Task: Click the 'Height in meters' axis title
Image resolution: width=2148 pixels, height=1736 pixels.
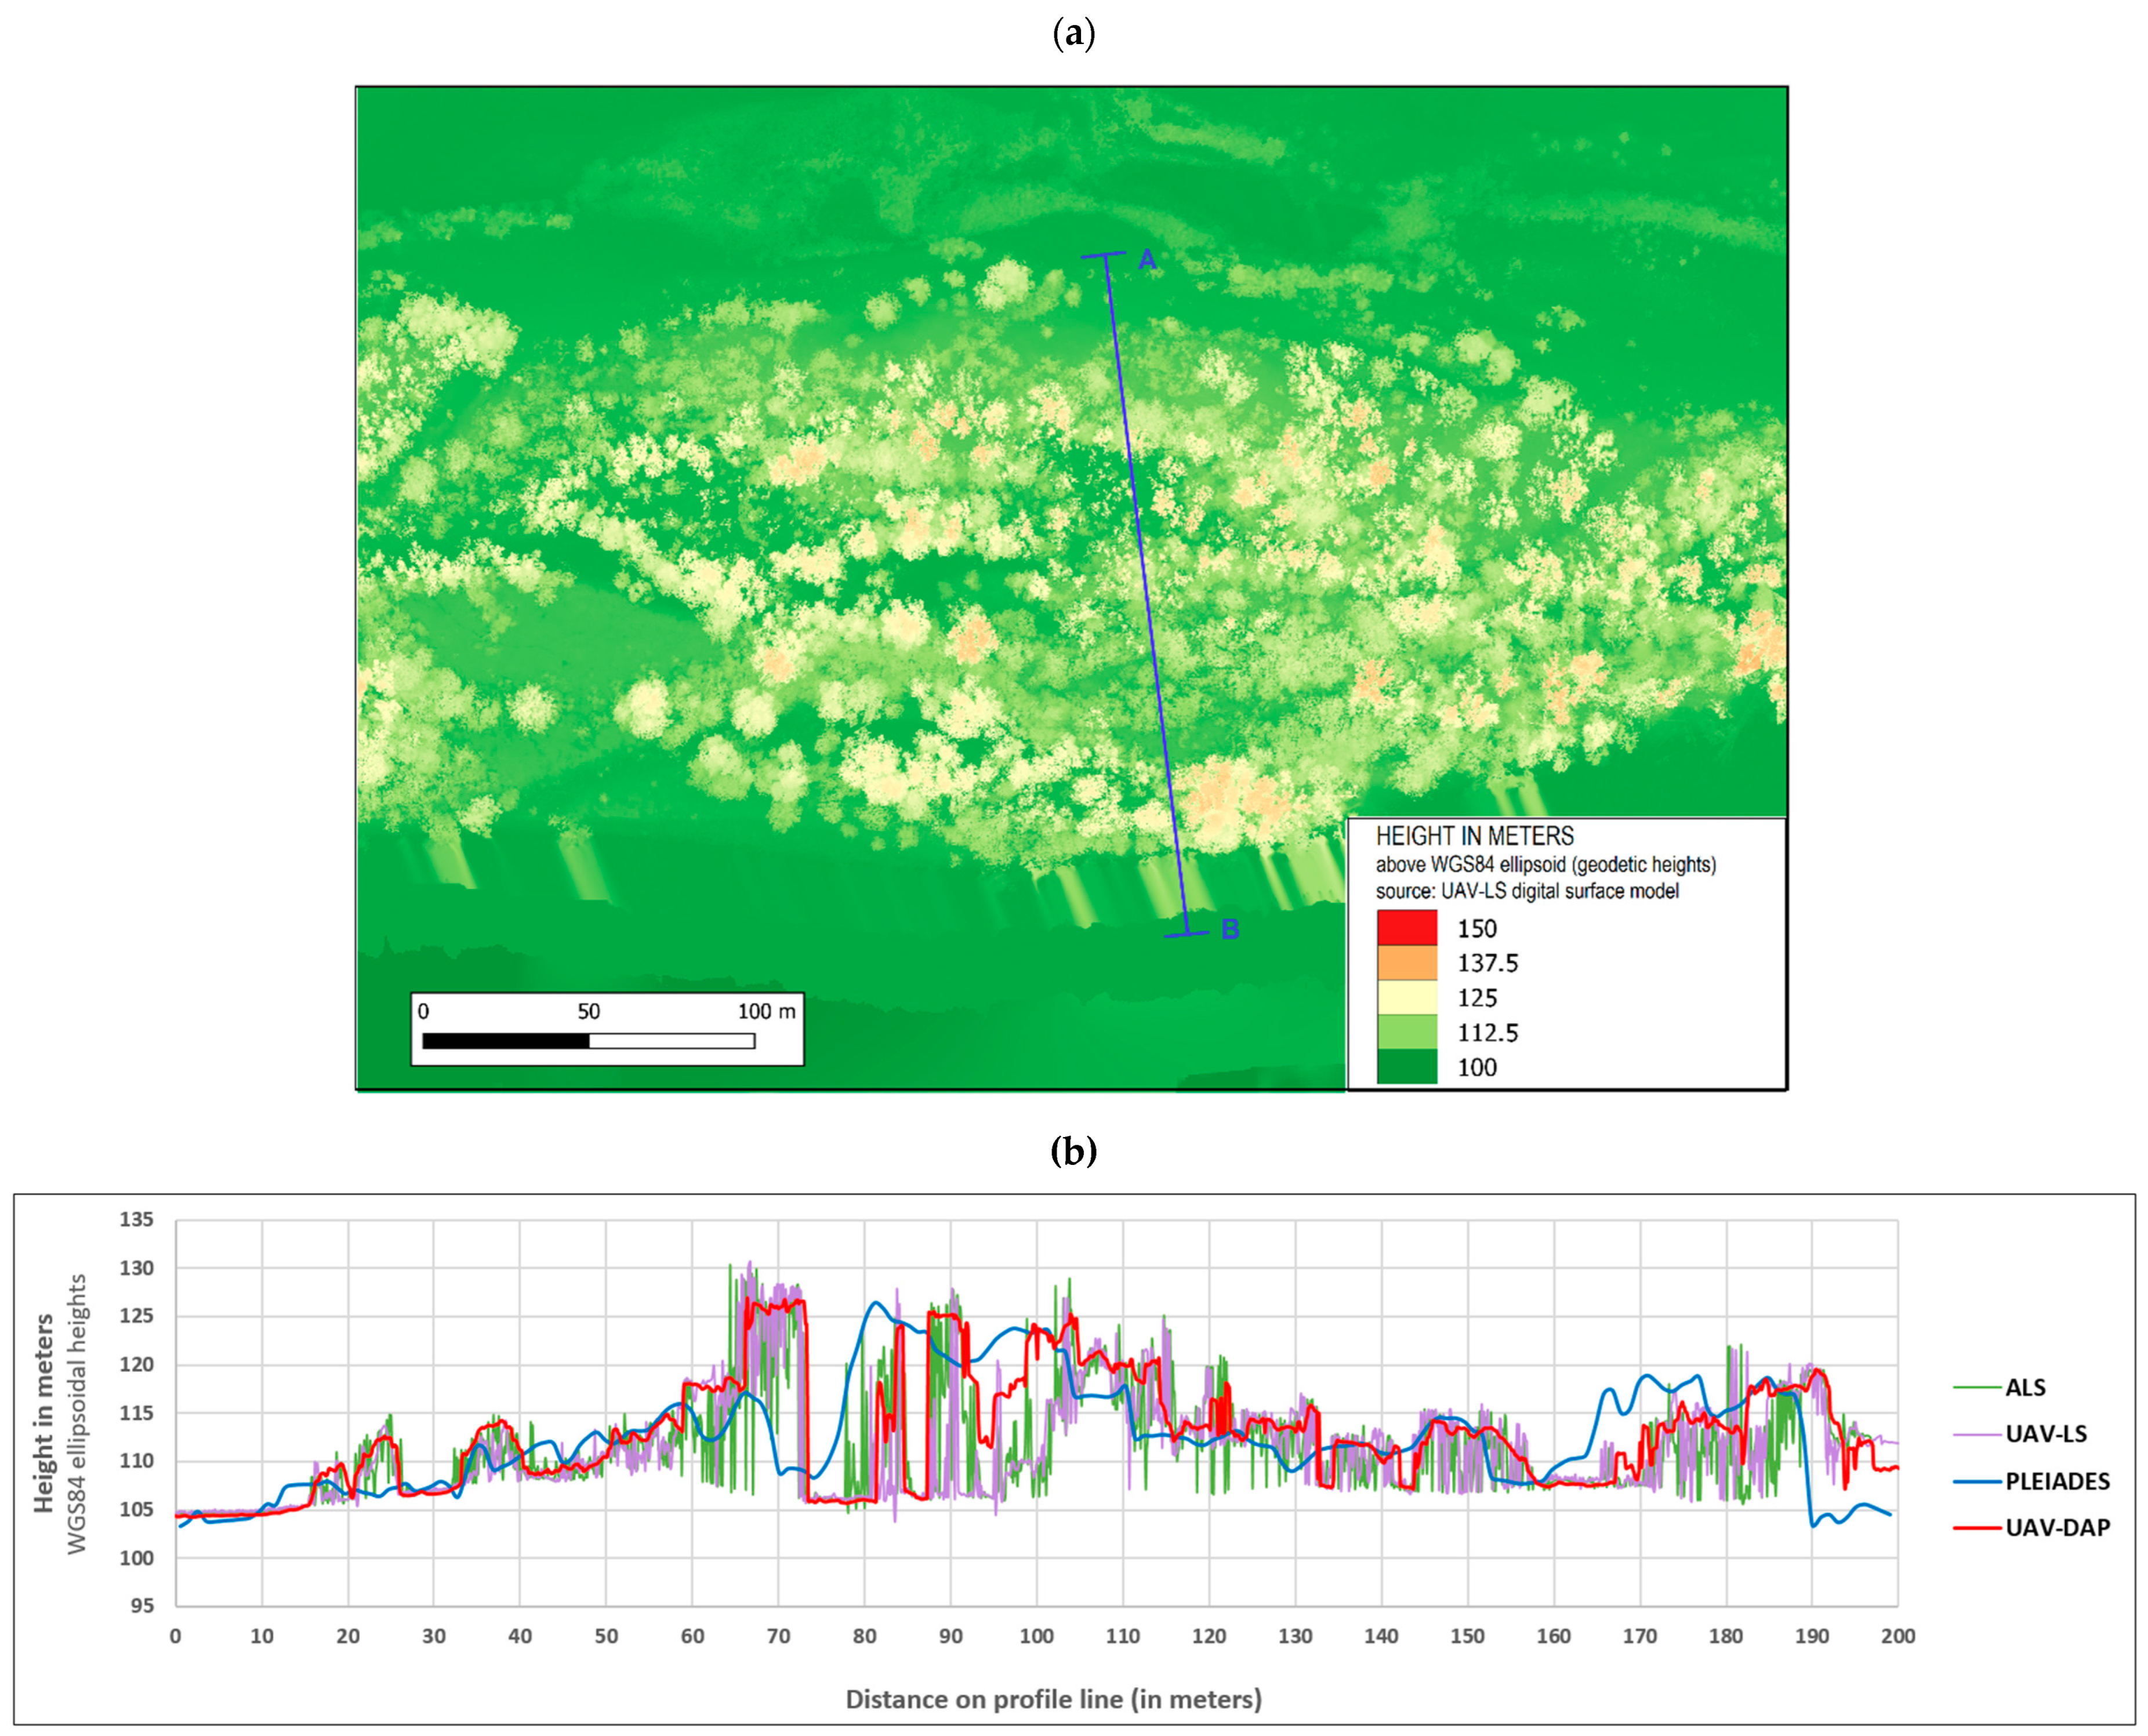Action: point(43,1413)
